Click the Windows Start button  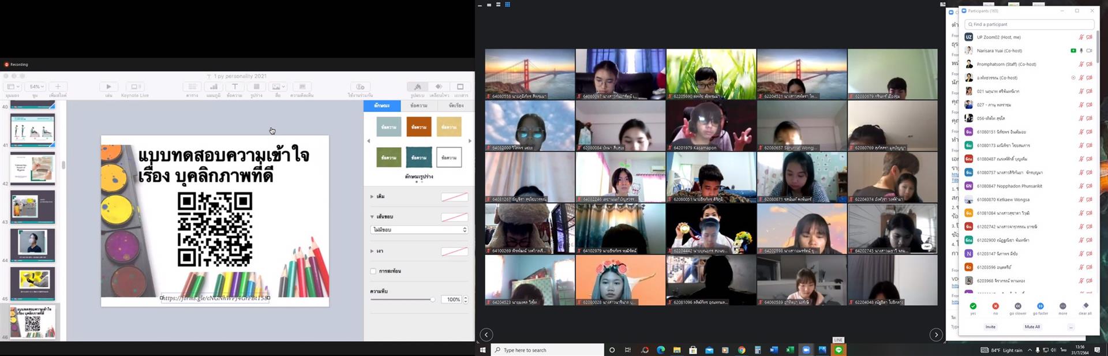pyautogui.click(x=483, y=350)
